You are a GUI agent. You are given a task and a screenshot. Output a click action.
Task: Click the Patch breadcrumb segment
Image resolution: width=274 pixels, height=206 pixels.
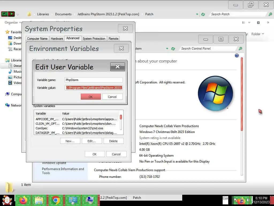[x=149, y=14]
